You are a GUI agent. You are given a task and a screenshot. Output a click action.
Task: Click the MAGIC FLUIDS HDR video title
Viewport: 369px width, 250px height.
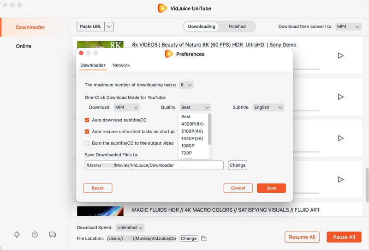tap(226, 210)
